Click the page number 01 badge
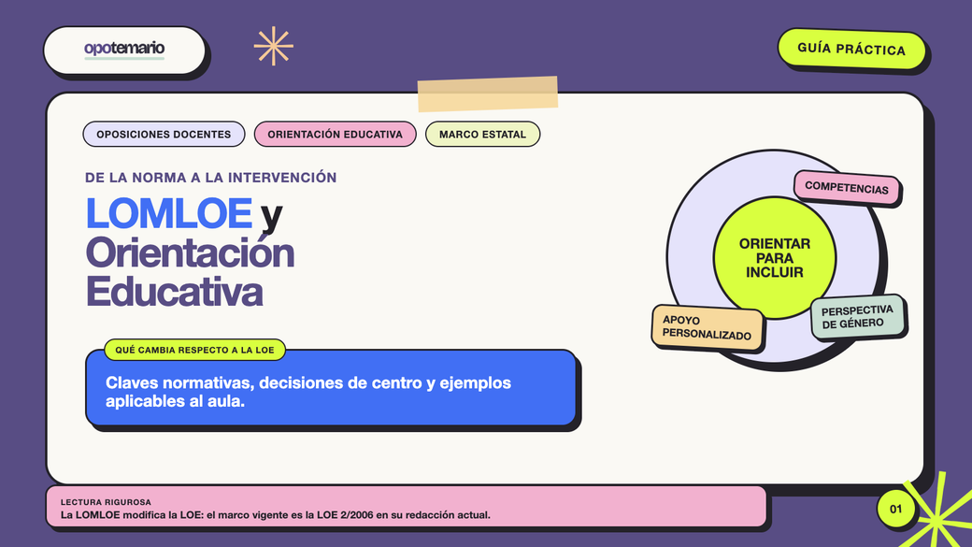972x547 pixels. 895,510
